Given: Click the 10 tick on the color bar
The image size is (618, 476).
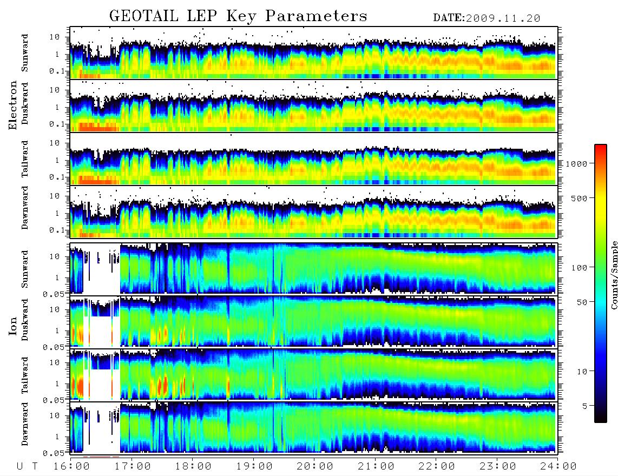Looking at the screenshot, I should tap(581, 371).
